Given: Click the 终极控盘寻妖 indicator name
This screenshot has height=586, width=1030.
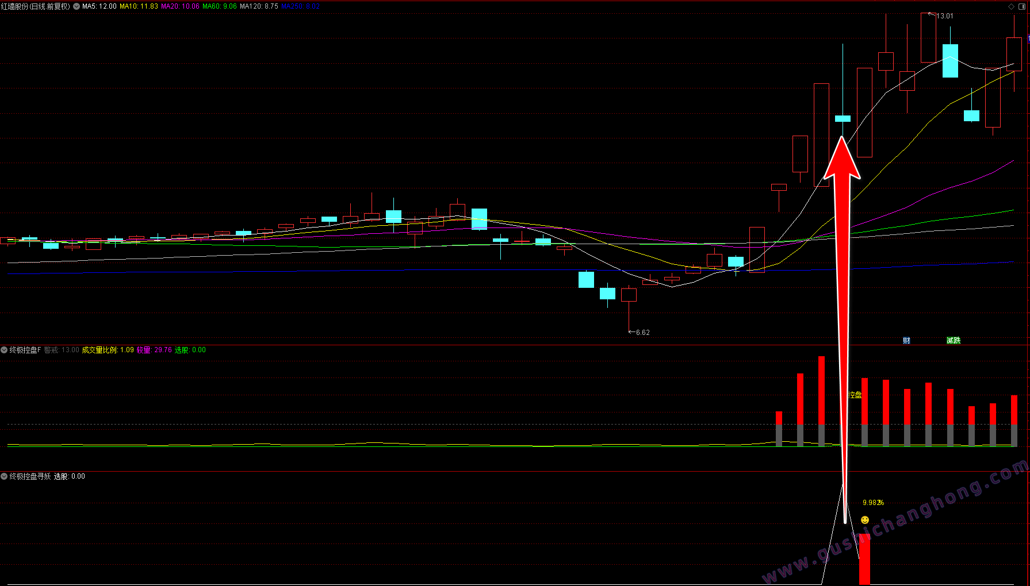Looking at the screenshot, I should [x=30, y=476].
